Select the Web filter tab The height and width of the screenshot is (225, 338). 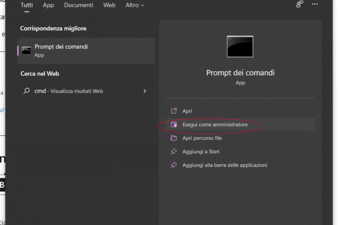(109, 5)
